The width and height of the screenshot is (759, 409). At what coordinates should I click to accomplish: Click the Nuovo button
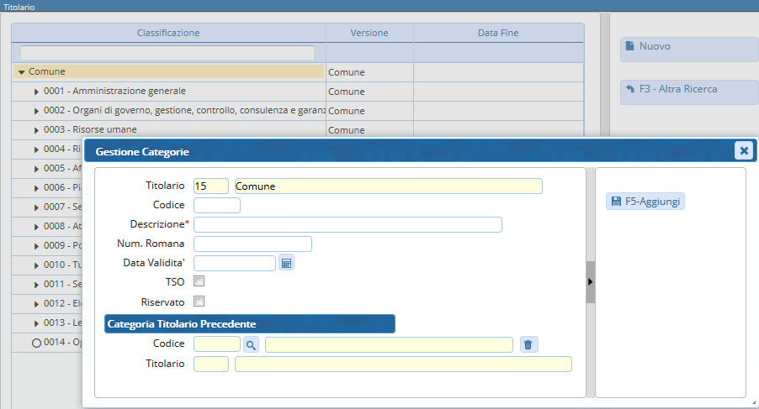[688, 48]
